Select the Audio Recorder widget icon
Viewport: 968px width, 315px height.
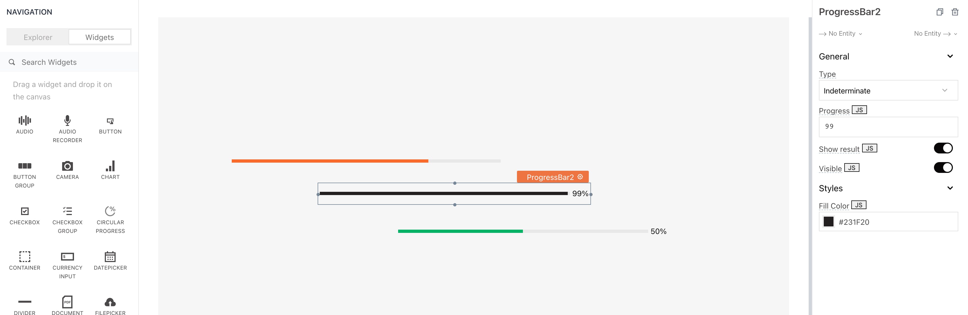point(67,121)
